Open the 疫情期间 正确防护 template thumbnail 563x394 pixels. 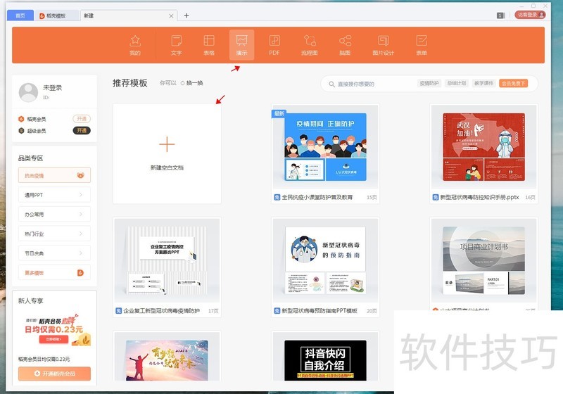[x=325, y=147]
